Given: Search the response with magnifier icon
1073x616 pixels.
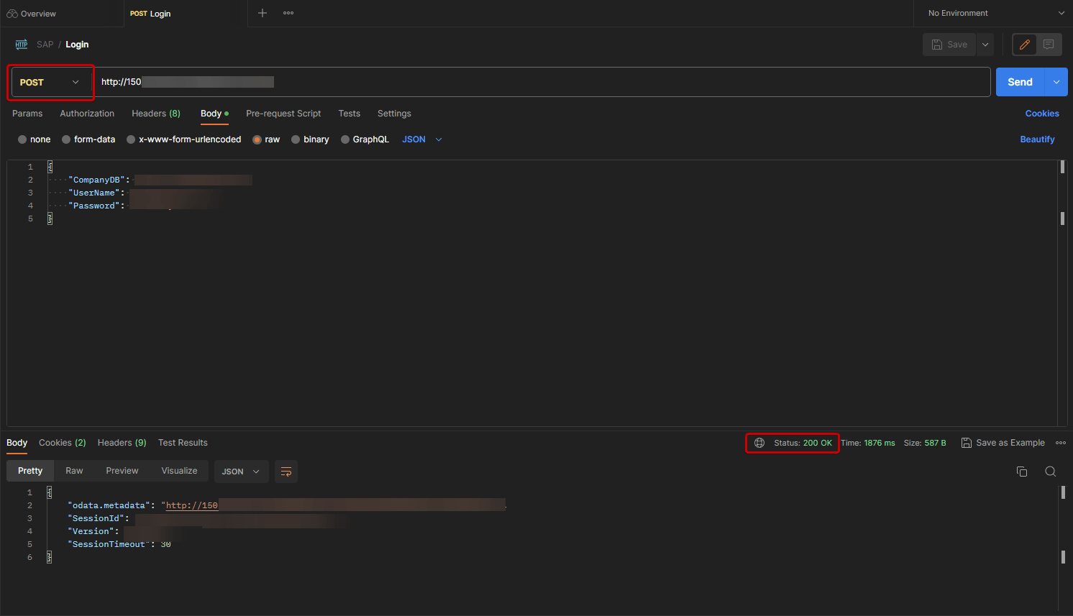Looking at the screenshot, I should click(x=1050, y=471).
